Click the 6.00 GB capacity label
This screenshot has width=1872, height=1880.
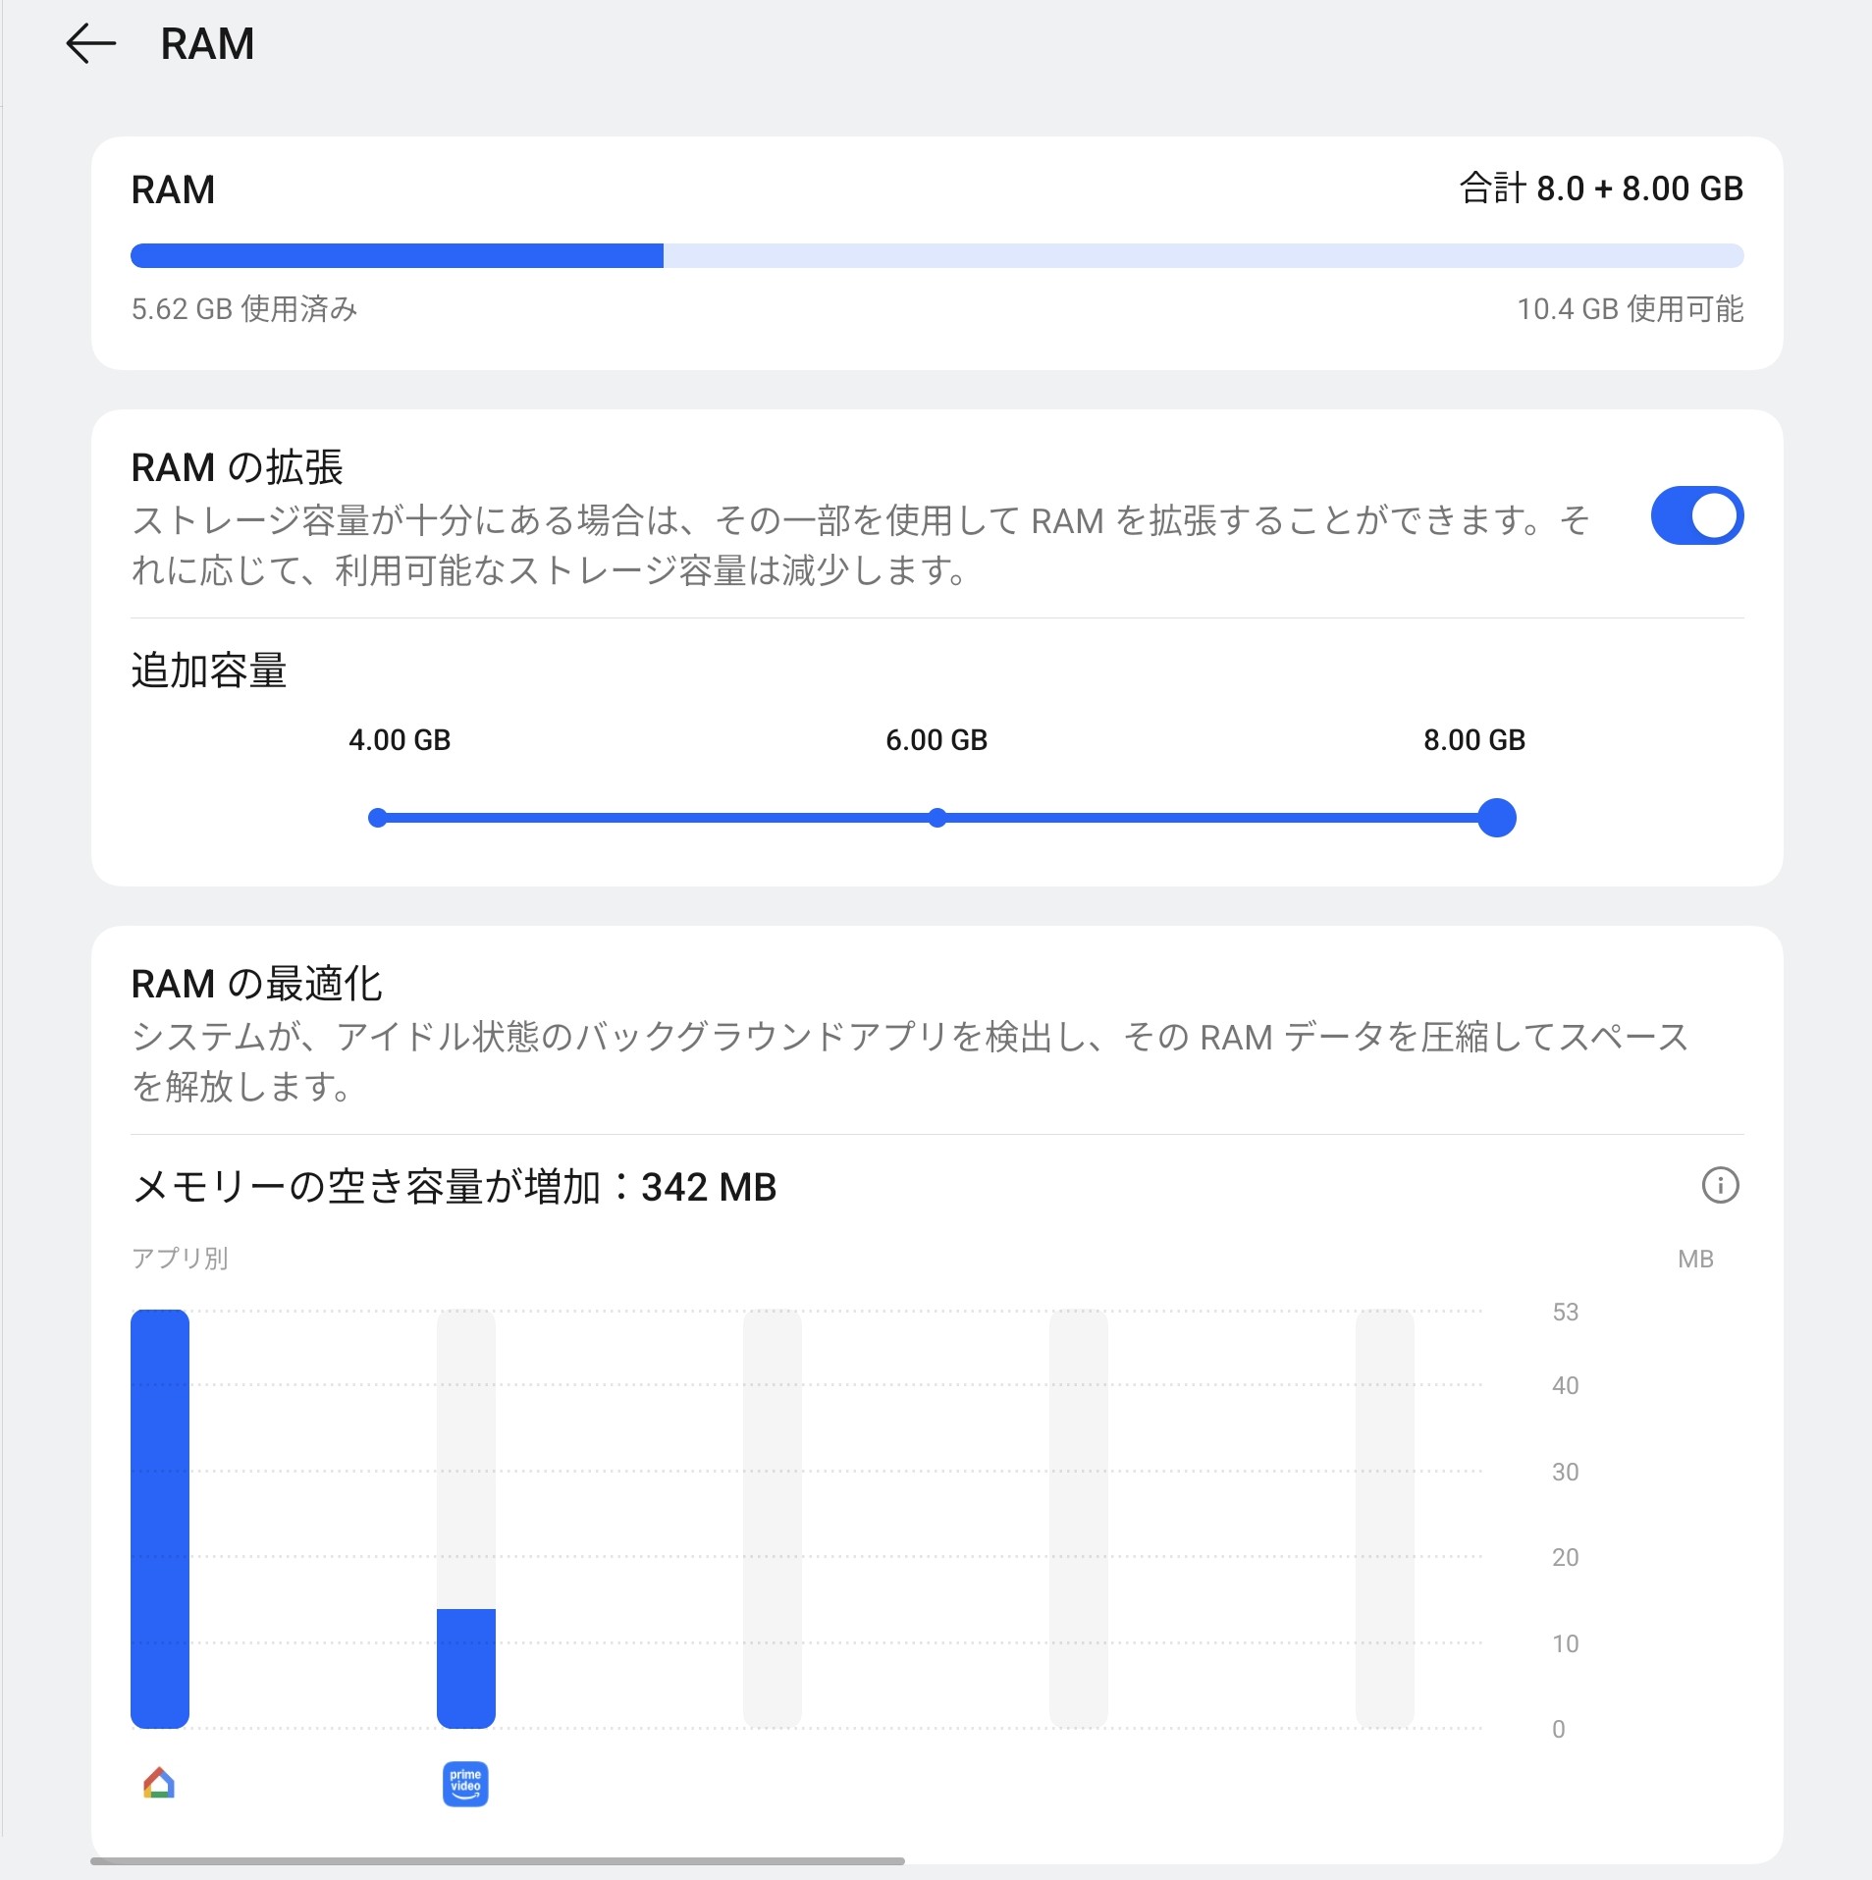(936, 740)
